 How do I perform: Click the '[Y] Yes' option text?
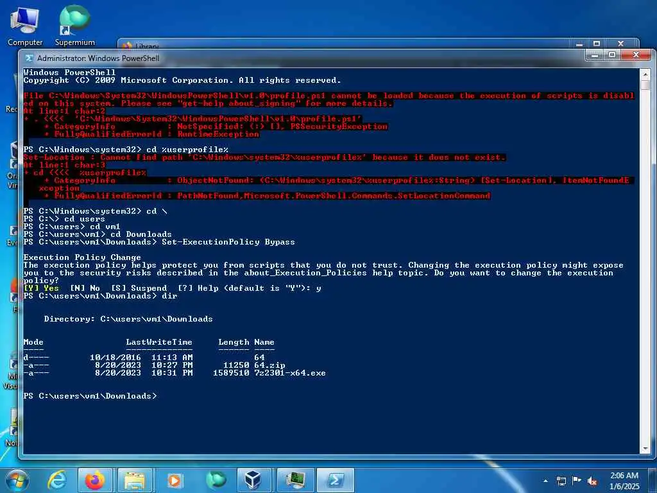[x=41, y=288]
